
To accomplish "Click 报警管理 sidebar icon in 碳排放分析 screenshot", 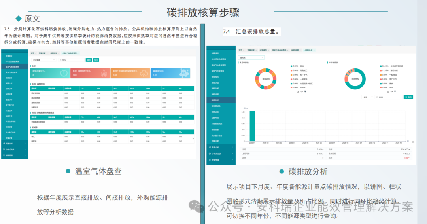I will pos(210,160).
